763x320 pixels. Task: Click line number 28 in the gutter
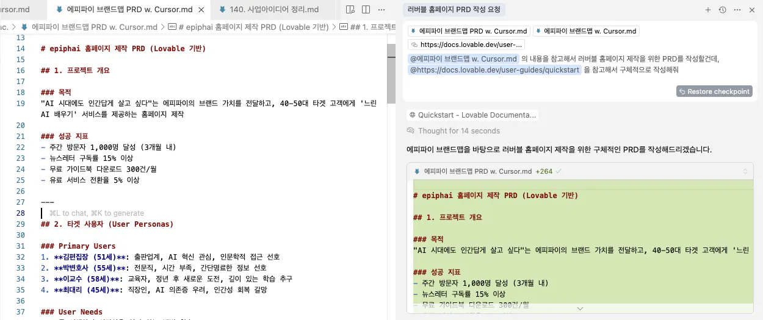coord(21,213)
